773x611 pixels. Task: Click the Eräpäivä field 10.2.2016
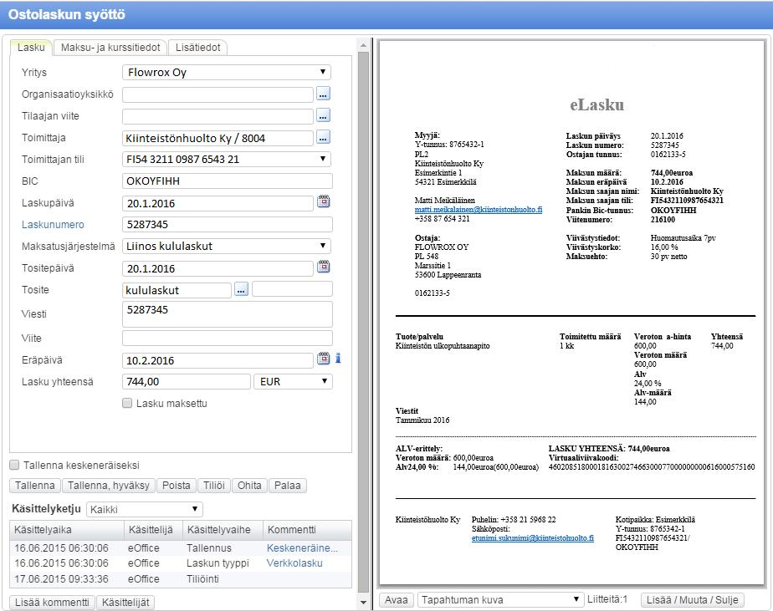[x=218, y=360]
